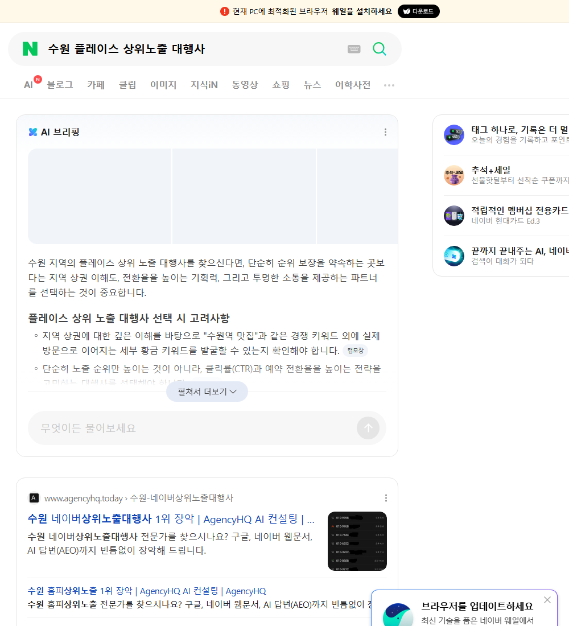Switch to the 지식iN tab
The width and height of the screenshot is (569, 626).
pyautogui.click(x=204, y=85)
